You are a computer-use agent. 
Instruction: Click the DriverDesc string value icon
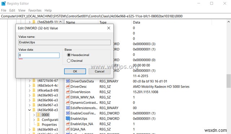[x=68, y=86]
